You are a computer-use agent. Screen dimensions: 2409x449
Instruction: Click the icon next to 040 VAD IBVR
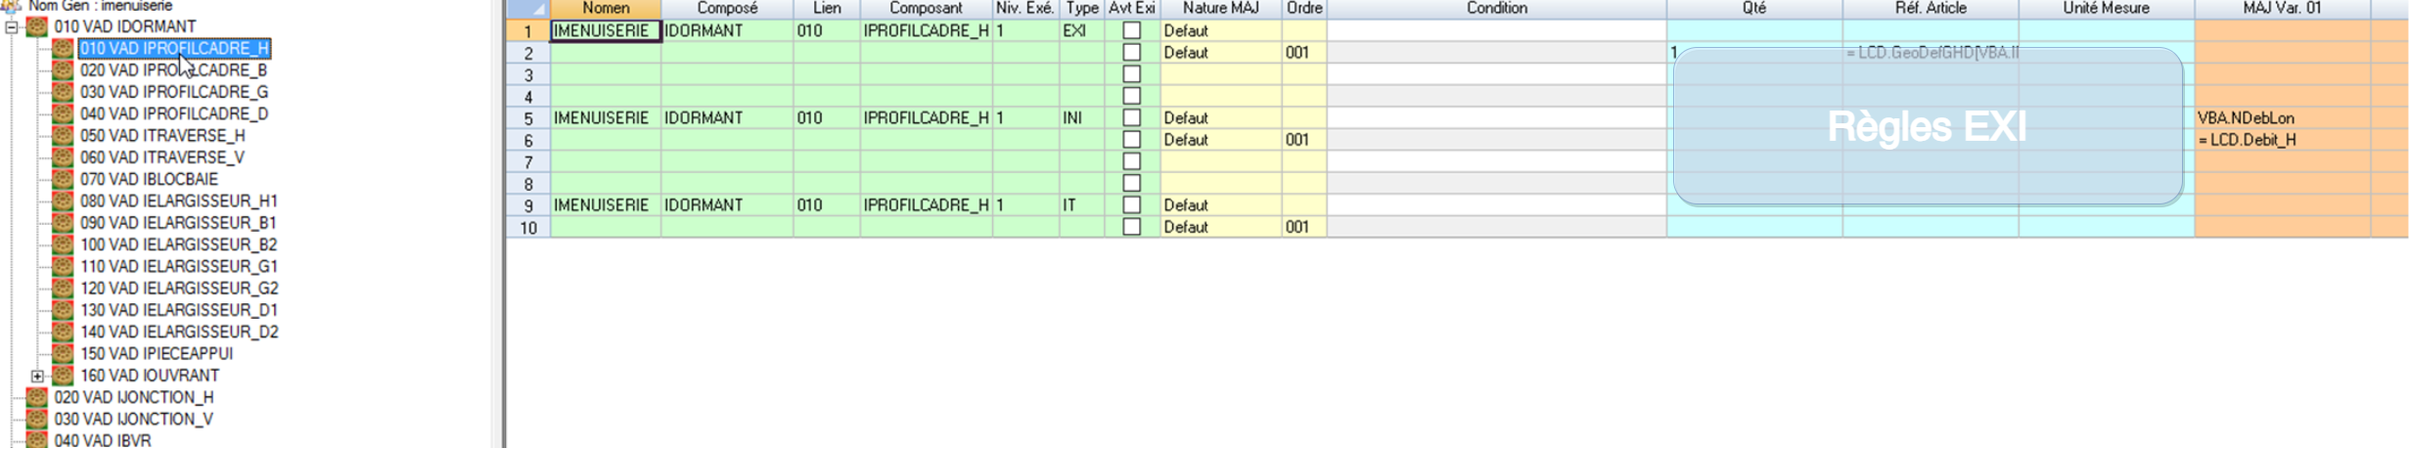pos(37,440)
